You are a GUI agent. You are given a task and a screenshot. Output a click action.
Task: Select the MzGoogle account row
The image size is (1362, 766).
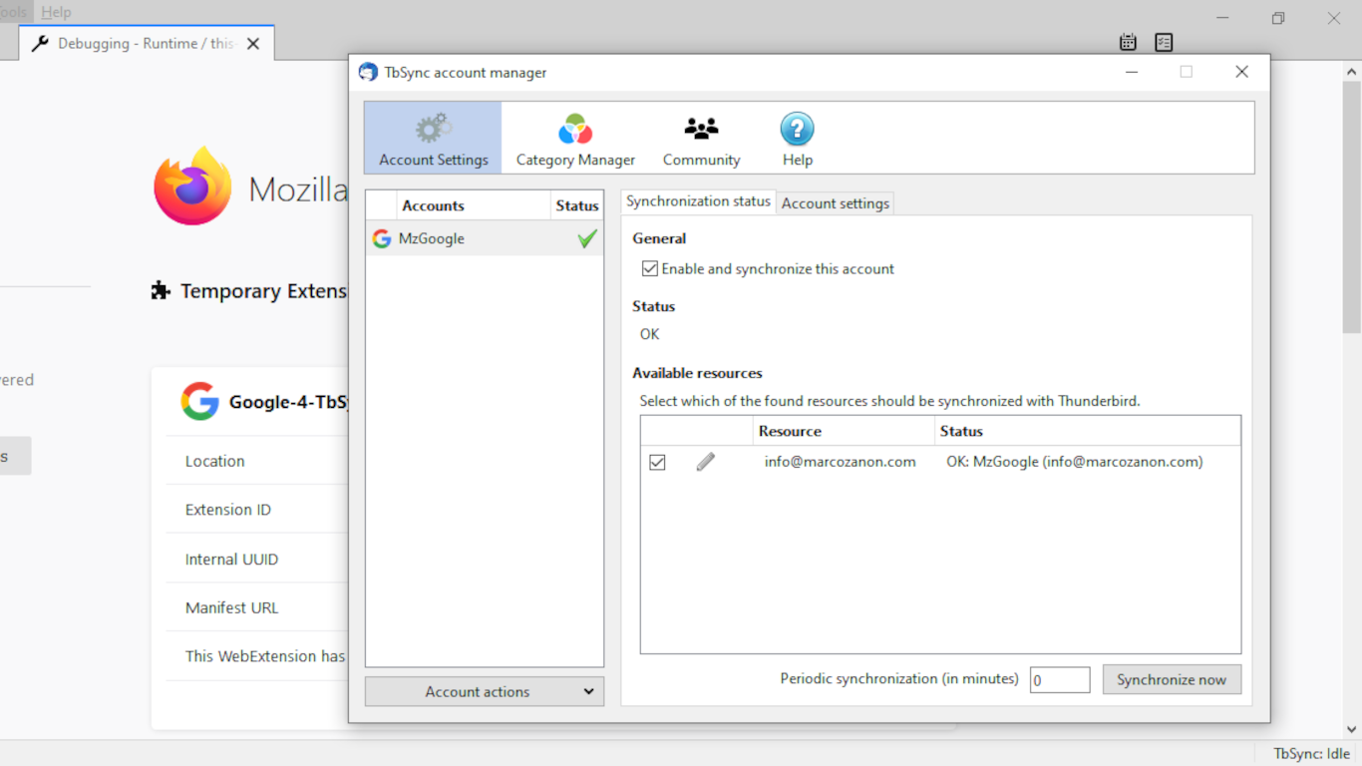coord(485,238)
